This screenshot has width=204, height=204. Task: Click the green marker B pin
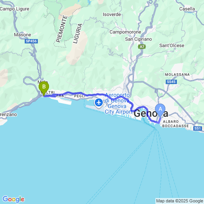pos(44,88)
